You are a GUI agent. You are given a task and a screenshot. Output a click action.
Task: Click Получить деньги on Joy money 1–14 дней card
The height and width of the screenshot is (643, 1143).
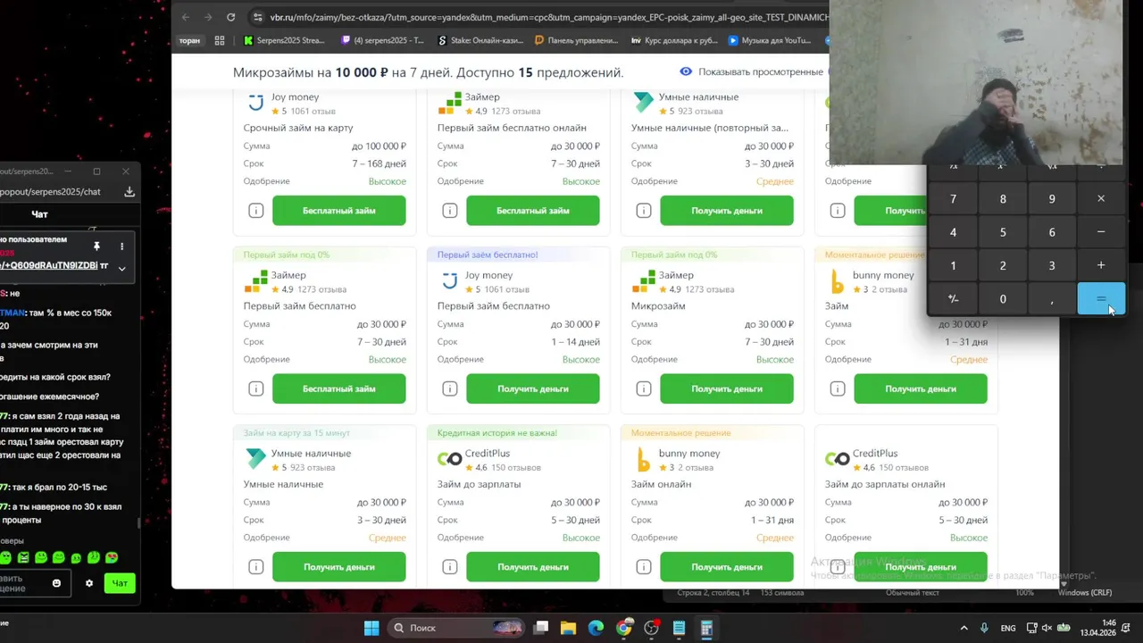coord(533,388)
